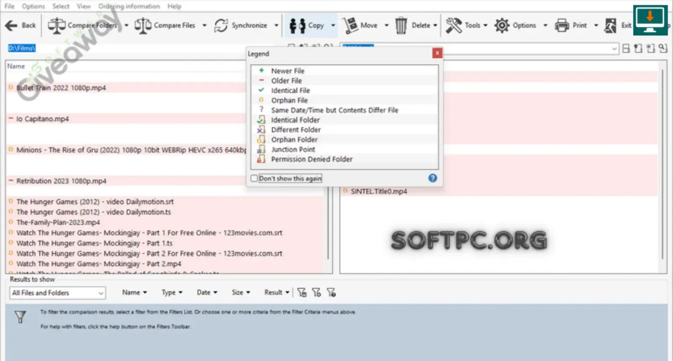Click the Compare Files scales icon
Viewport: 673px width, 361px height.
pos(143,25)
